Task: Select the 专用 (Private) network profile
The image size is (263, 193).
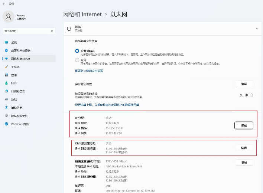Action: coord(77,60)
